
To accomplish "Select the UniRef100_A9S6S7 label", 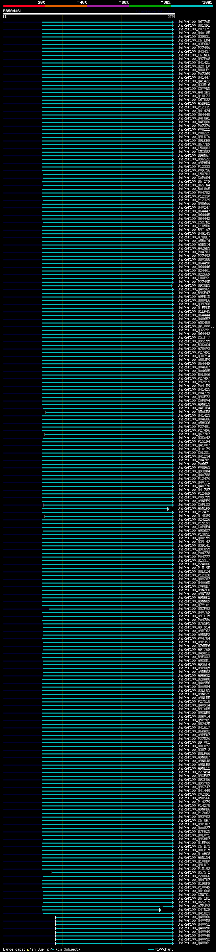I will pos(194,531).
